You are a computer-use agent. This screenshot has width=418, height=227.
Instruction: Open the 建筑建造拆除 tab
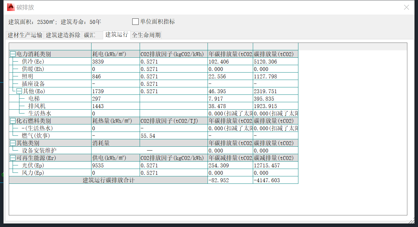click(63, 35)
